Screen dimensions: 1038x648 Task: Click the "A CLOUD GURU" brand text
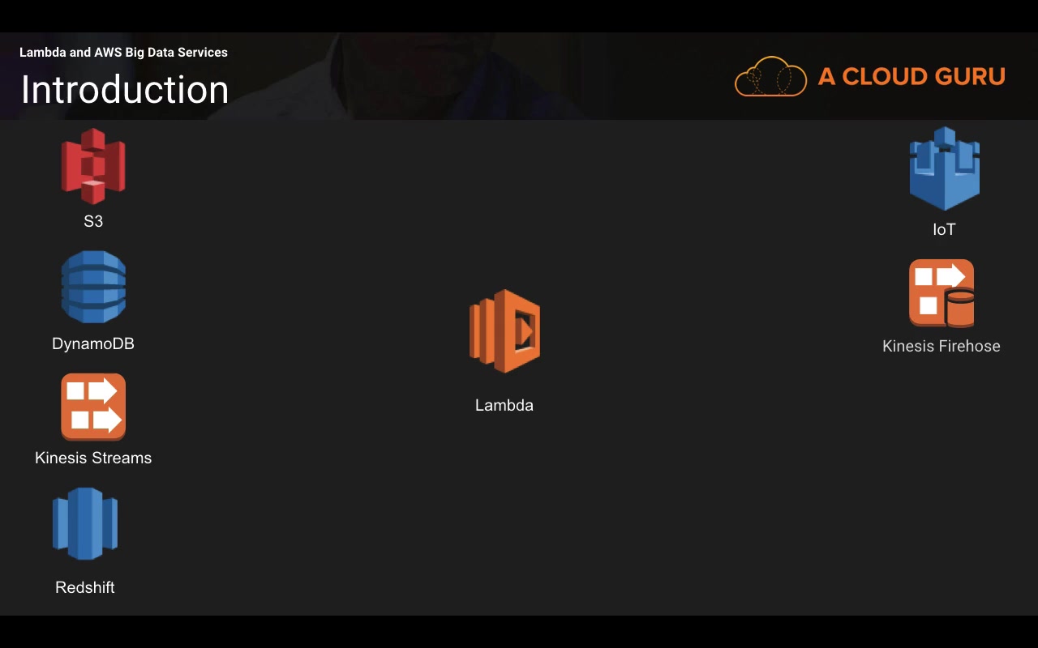point(911,76)
